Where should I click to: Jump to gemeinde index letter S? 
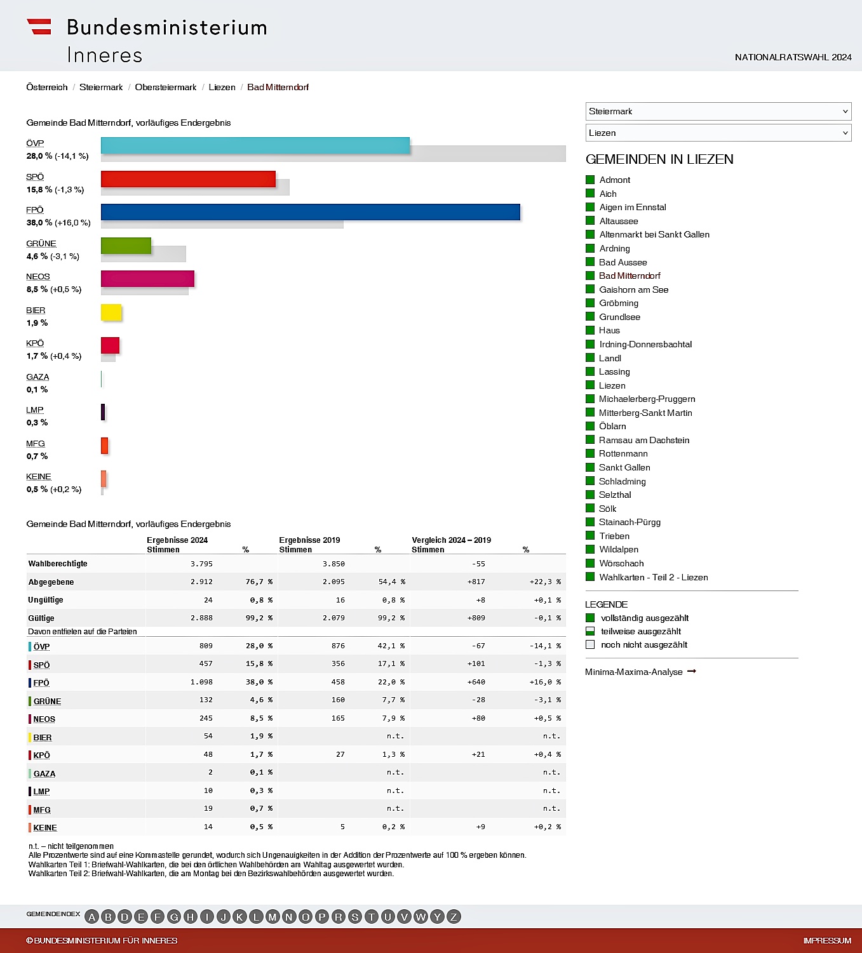[355, 917]
